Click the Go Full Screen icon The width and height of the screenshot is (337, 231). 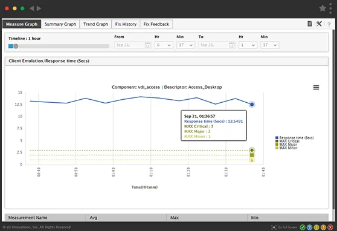(274, 227)
